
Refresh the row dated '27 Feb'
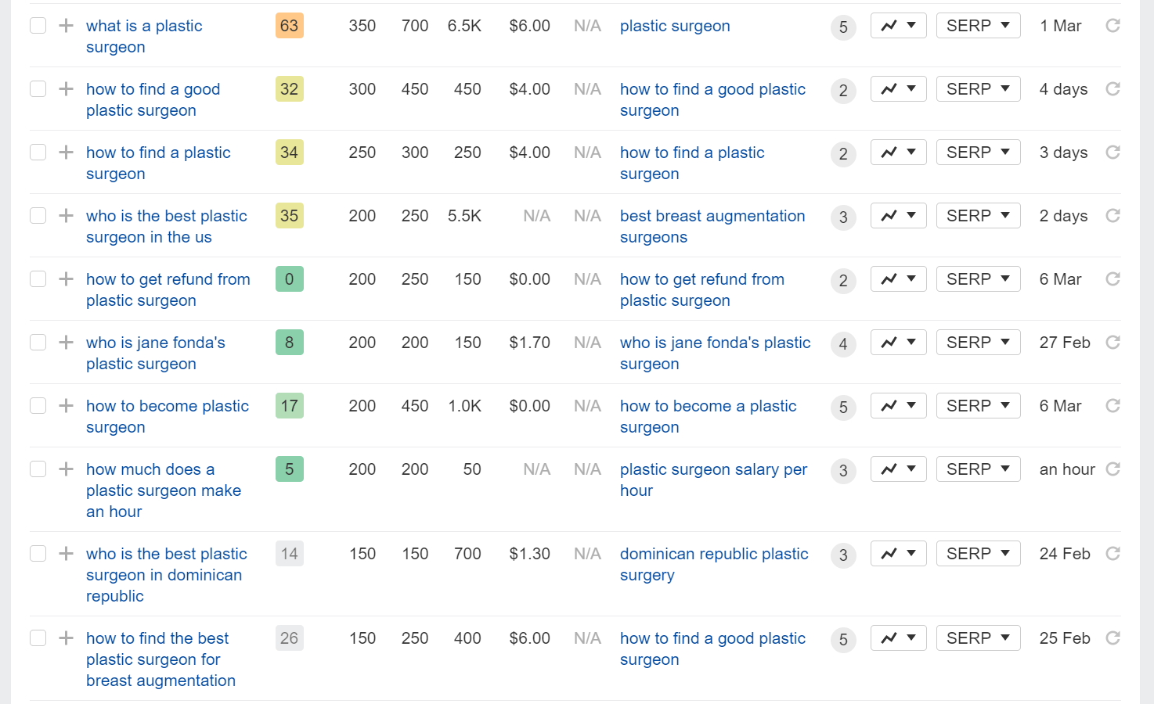(1113, 343)
